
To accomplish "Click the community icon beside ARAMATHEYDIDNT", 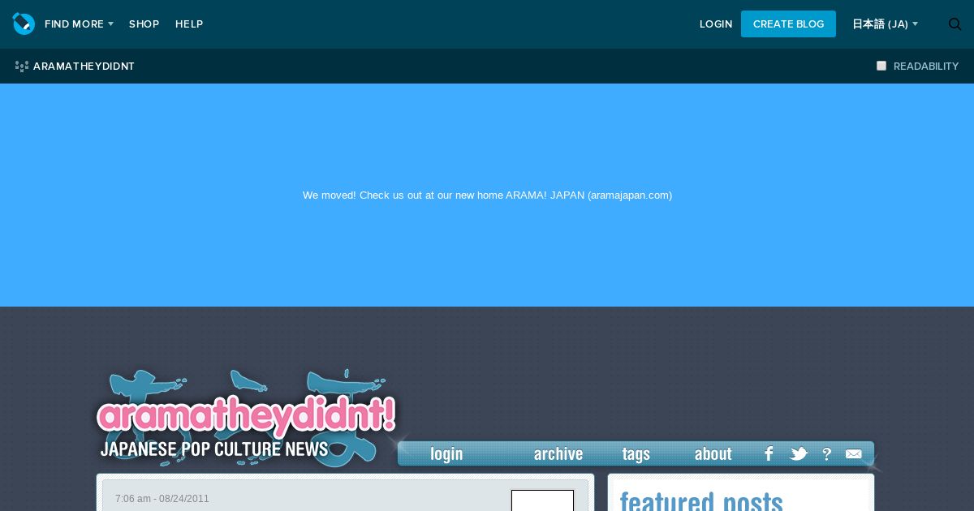I will click(22, 67).
